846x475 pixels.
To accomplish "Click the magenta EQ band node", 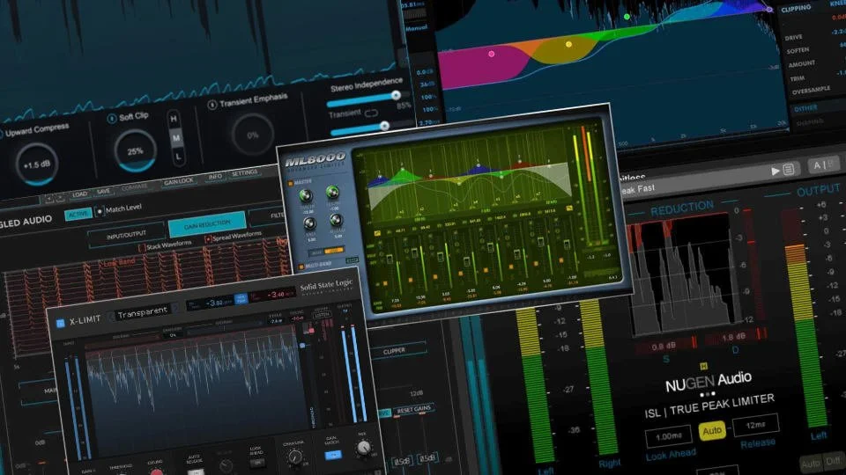I will click(491, 54).
